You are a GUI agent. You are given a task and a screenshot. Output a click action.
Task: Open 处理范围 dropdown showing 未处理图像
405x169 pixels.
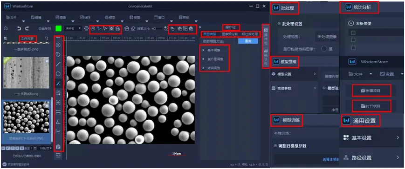click(x=327, y=37)
